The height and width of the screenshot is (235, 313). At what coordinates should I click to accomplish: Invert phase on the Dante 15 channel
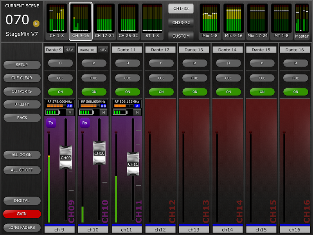(x=262, y=63)
